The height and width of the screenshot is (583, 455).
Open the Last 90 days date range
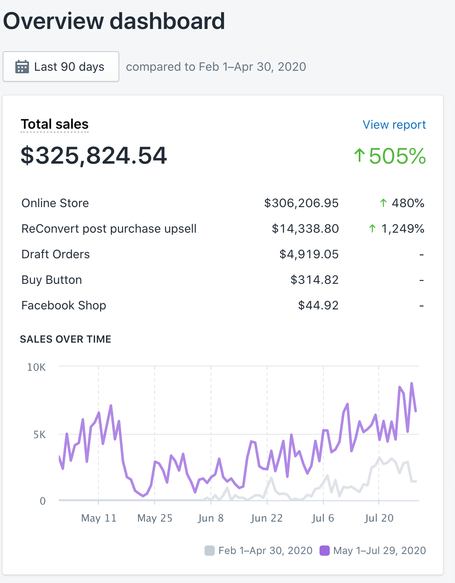[61, 66]
